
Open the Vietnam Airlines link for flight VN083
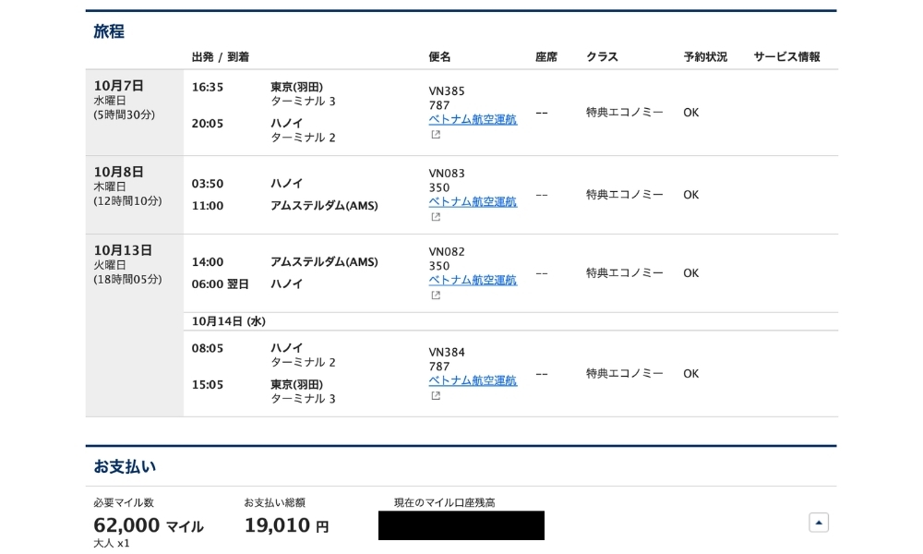click(x=473, y=201)
